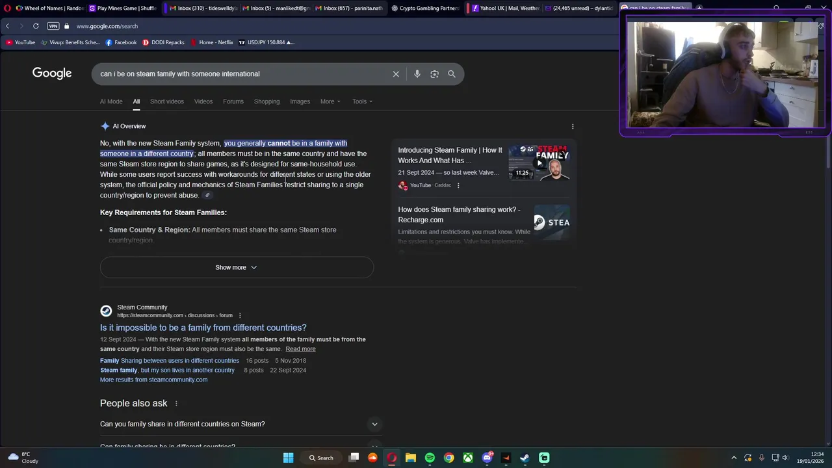Open 'Is it impossible to be a family from different countries?'

(x=203, y=328)
